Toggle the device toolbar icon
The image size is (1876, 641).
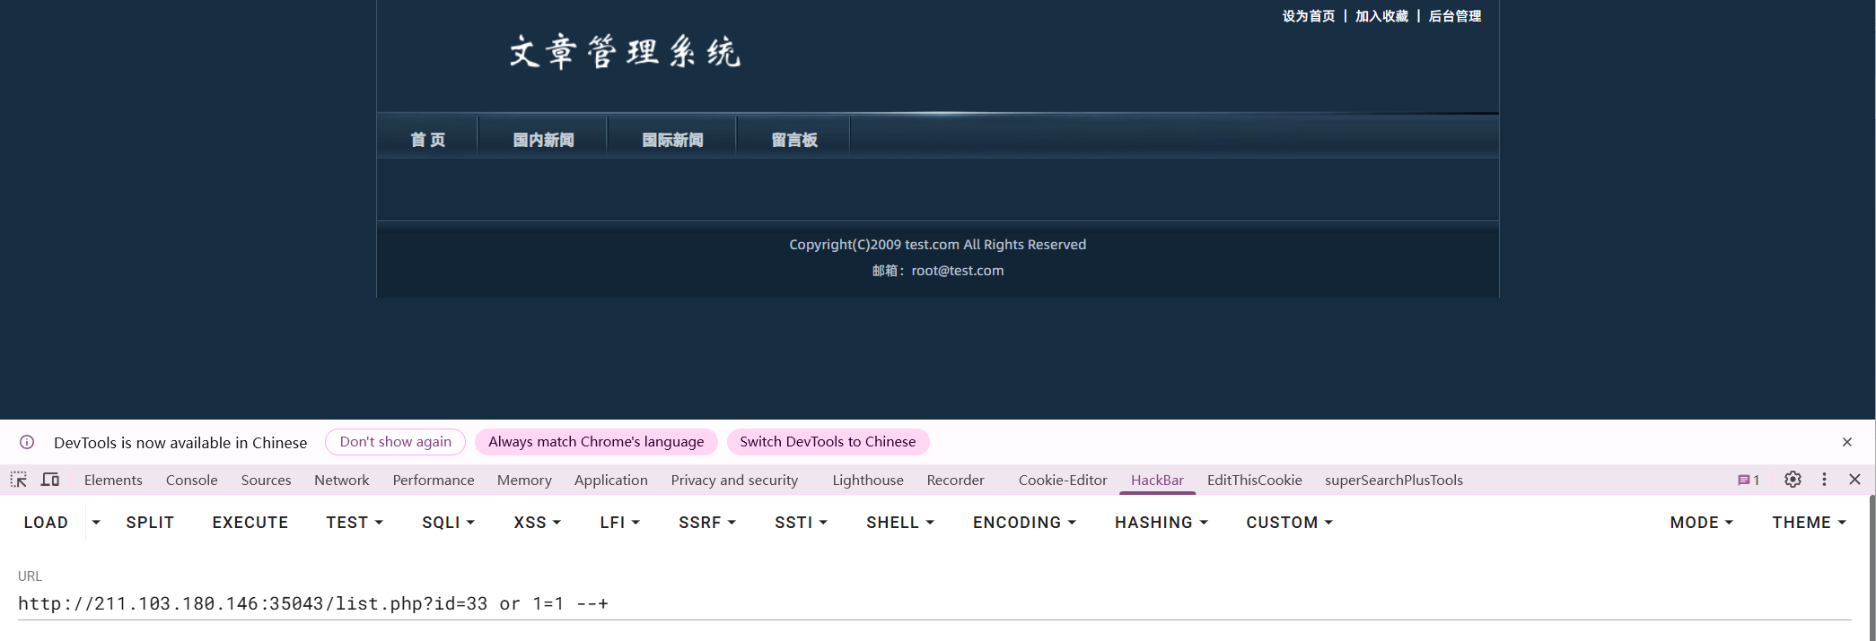tap(50, 480)
